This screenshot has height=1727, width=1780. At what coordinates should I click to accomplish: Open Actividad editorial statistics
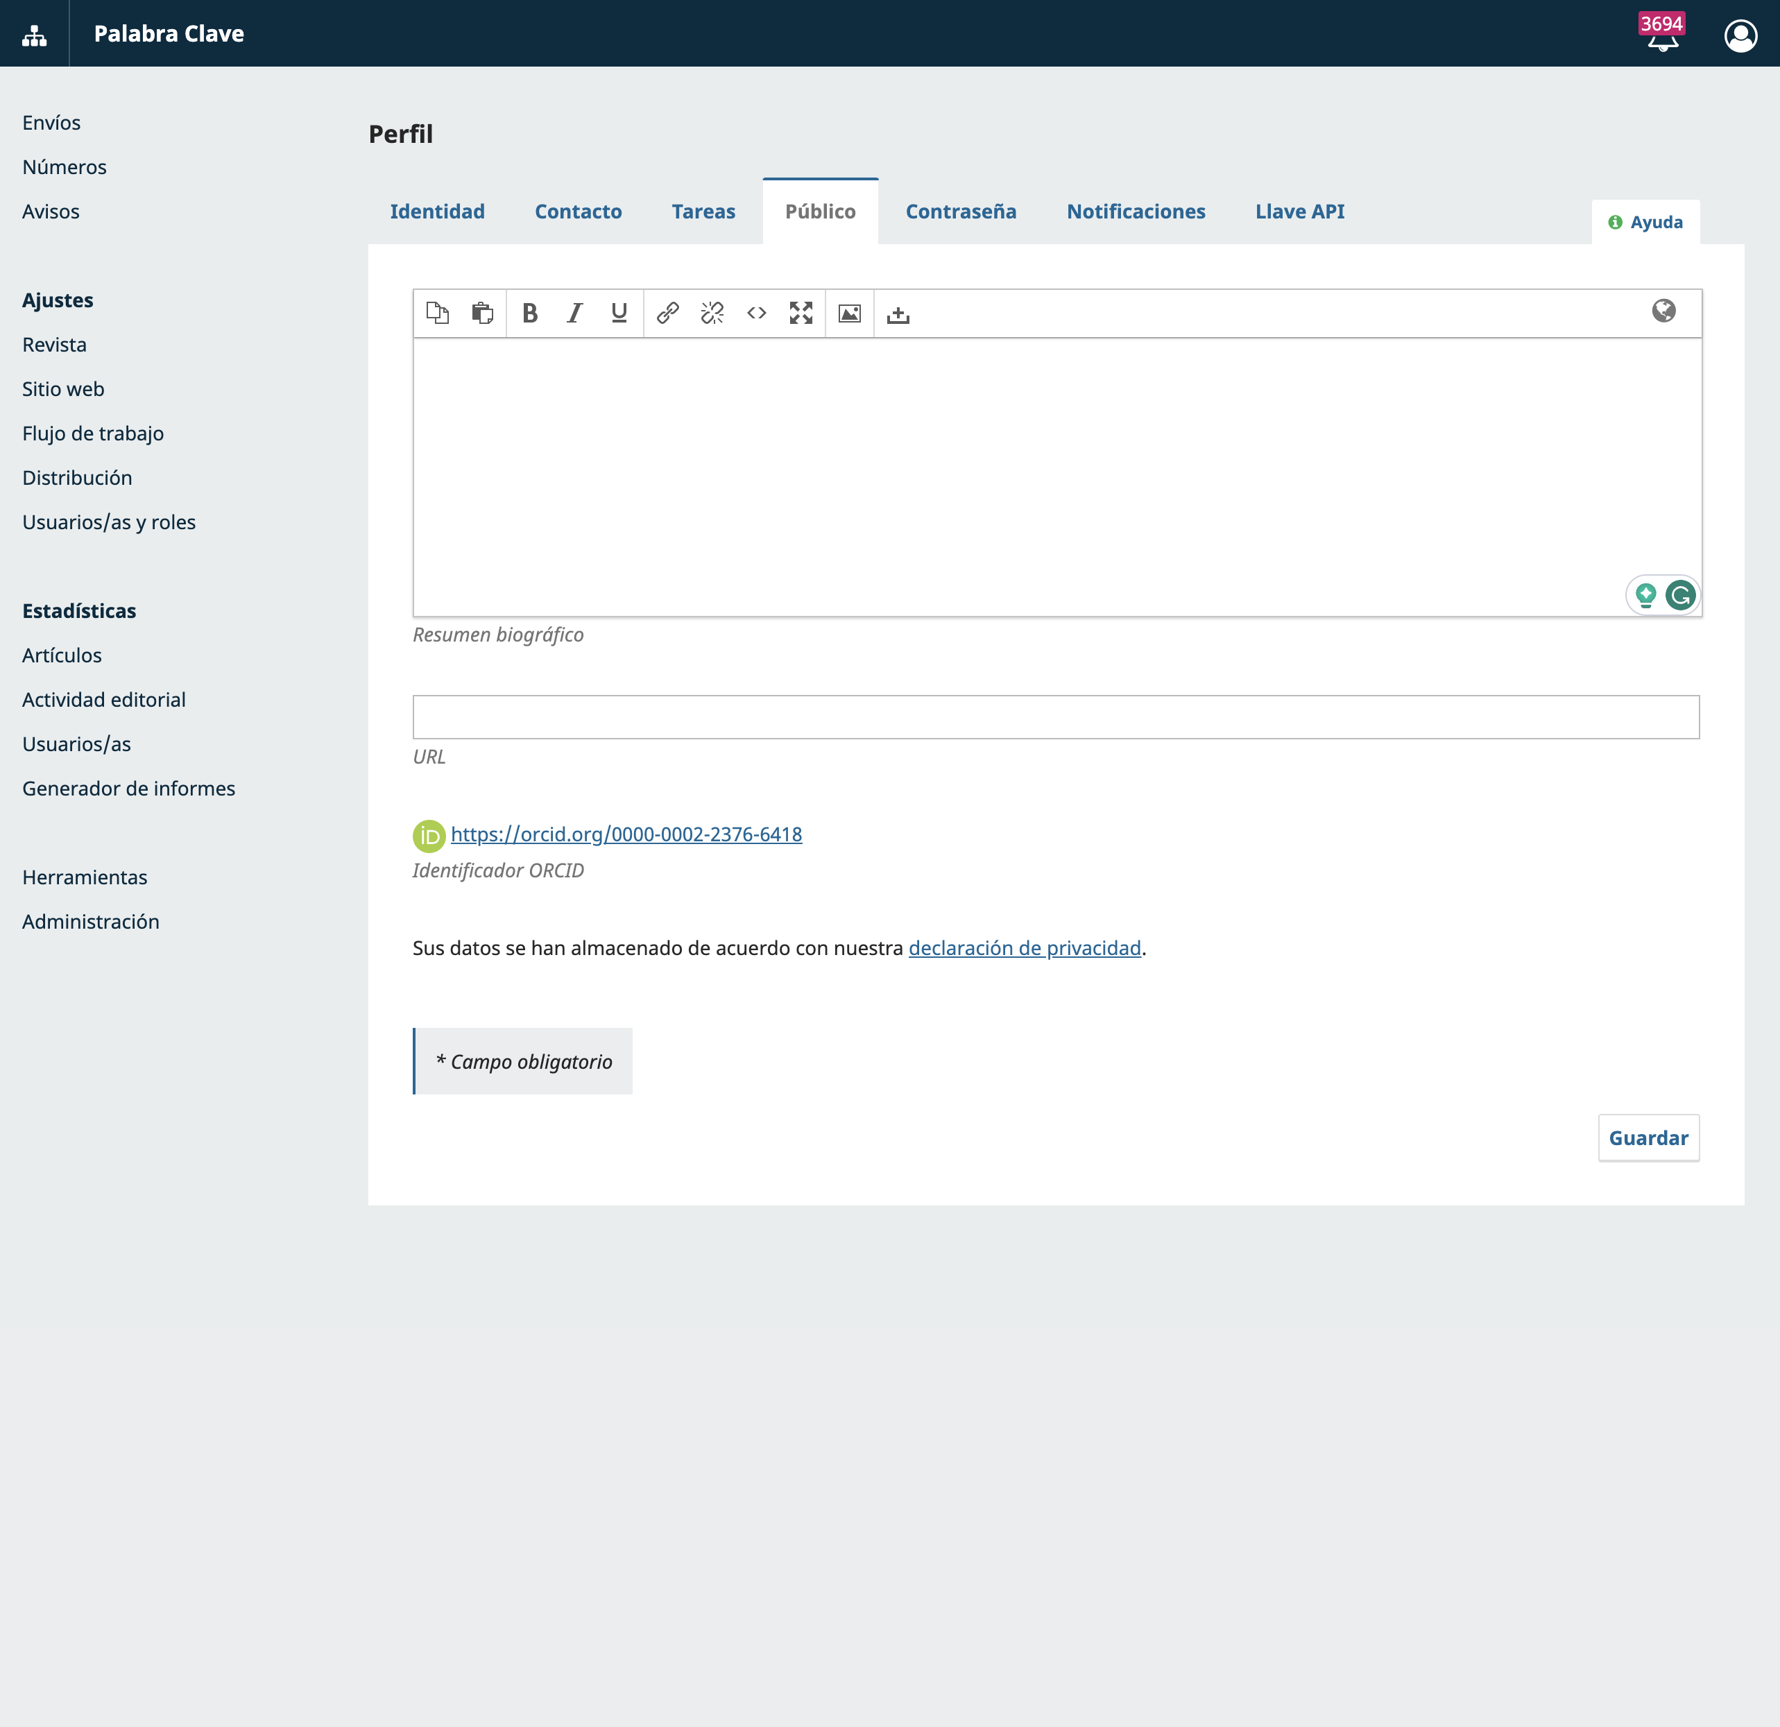pyautogui.click(x=105, y=699)
